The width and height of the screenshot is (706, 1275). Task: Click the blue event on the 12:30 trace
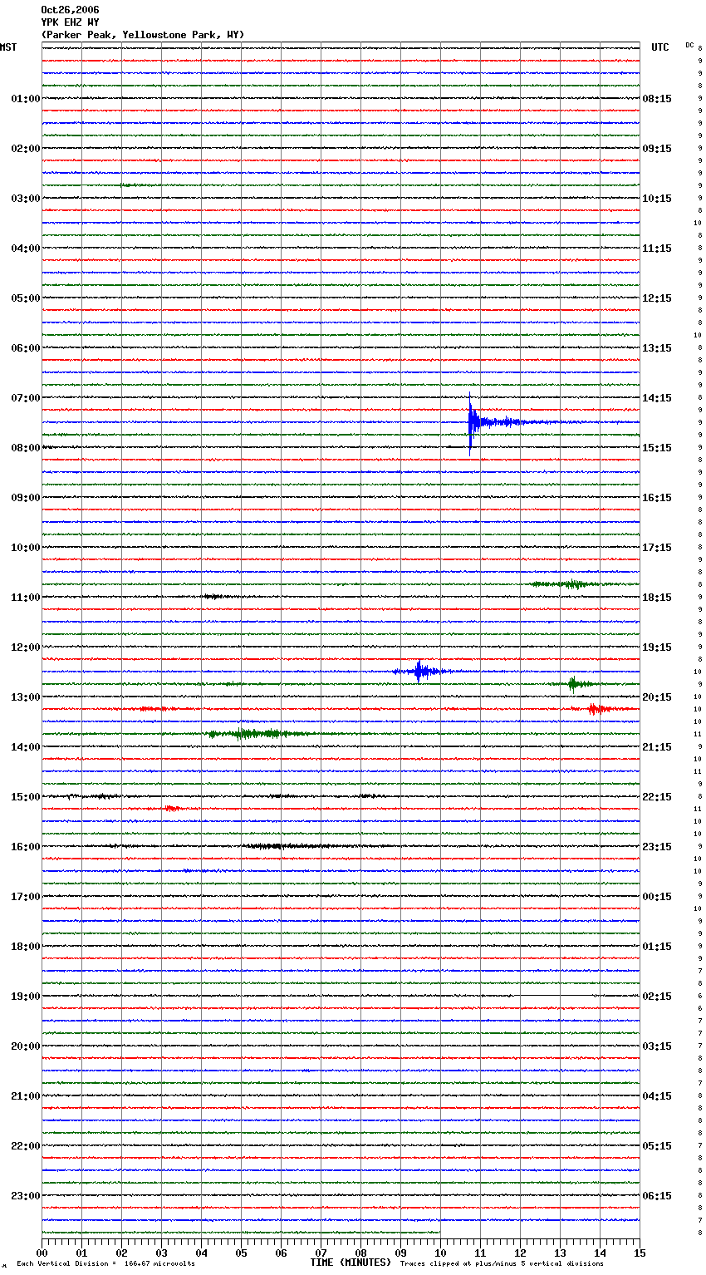422,671
